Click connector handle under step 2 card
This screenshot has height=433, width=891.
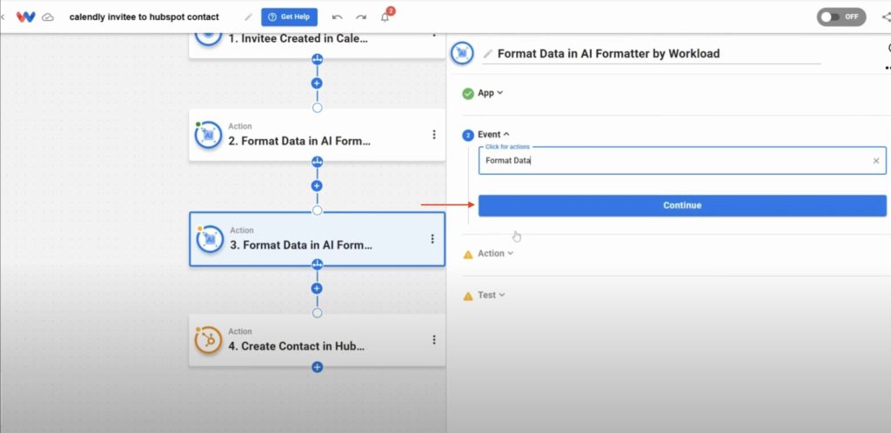(317, 162)
